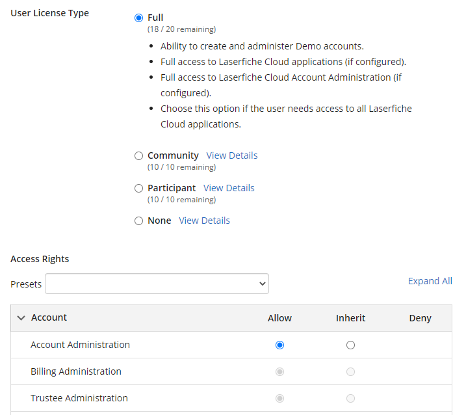Collapse the Account section chevron
Image resolution: width=466 pixels, height=415 pixels.
(21, 317)
